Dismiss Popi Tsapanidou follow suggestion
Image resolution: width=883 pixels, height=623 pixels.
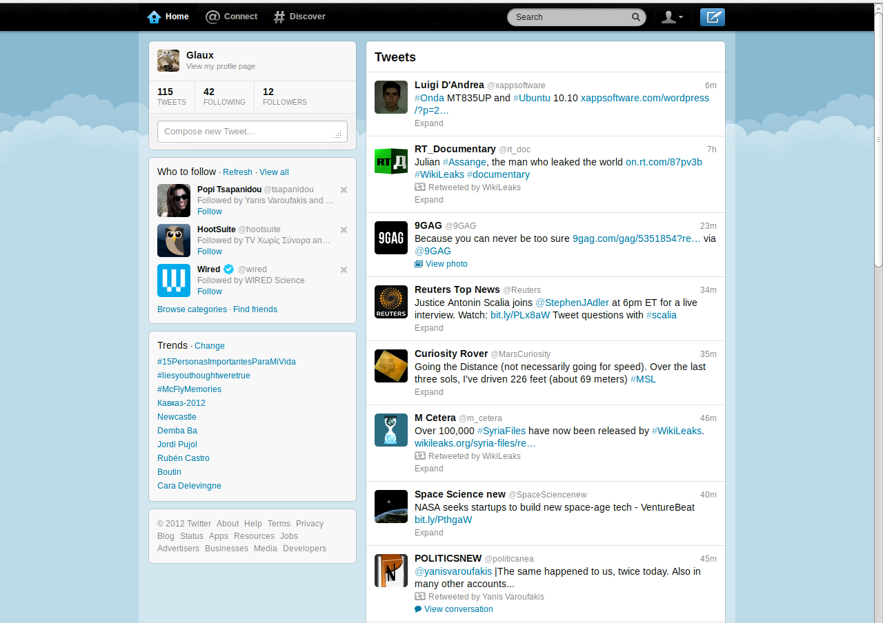[x=344, y=190]
